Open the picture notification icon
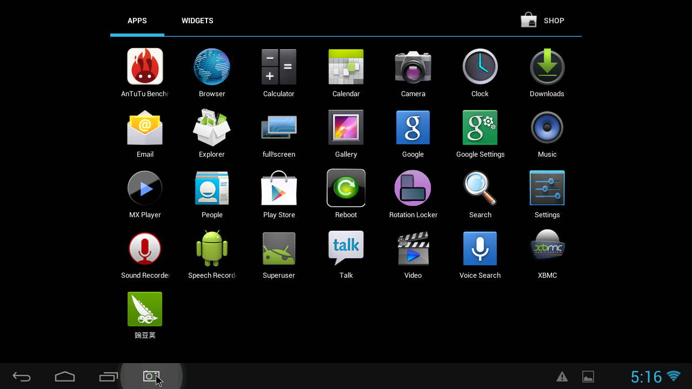 point(588,377)
